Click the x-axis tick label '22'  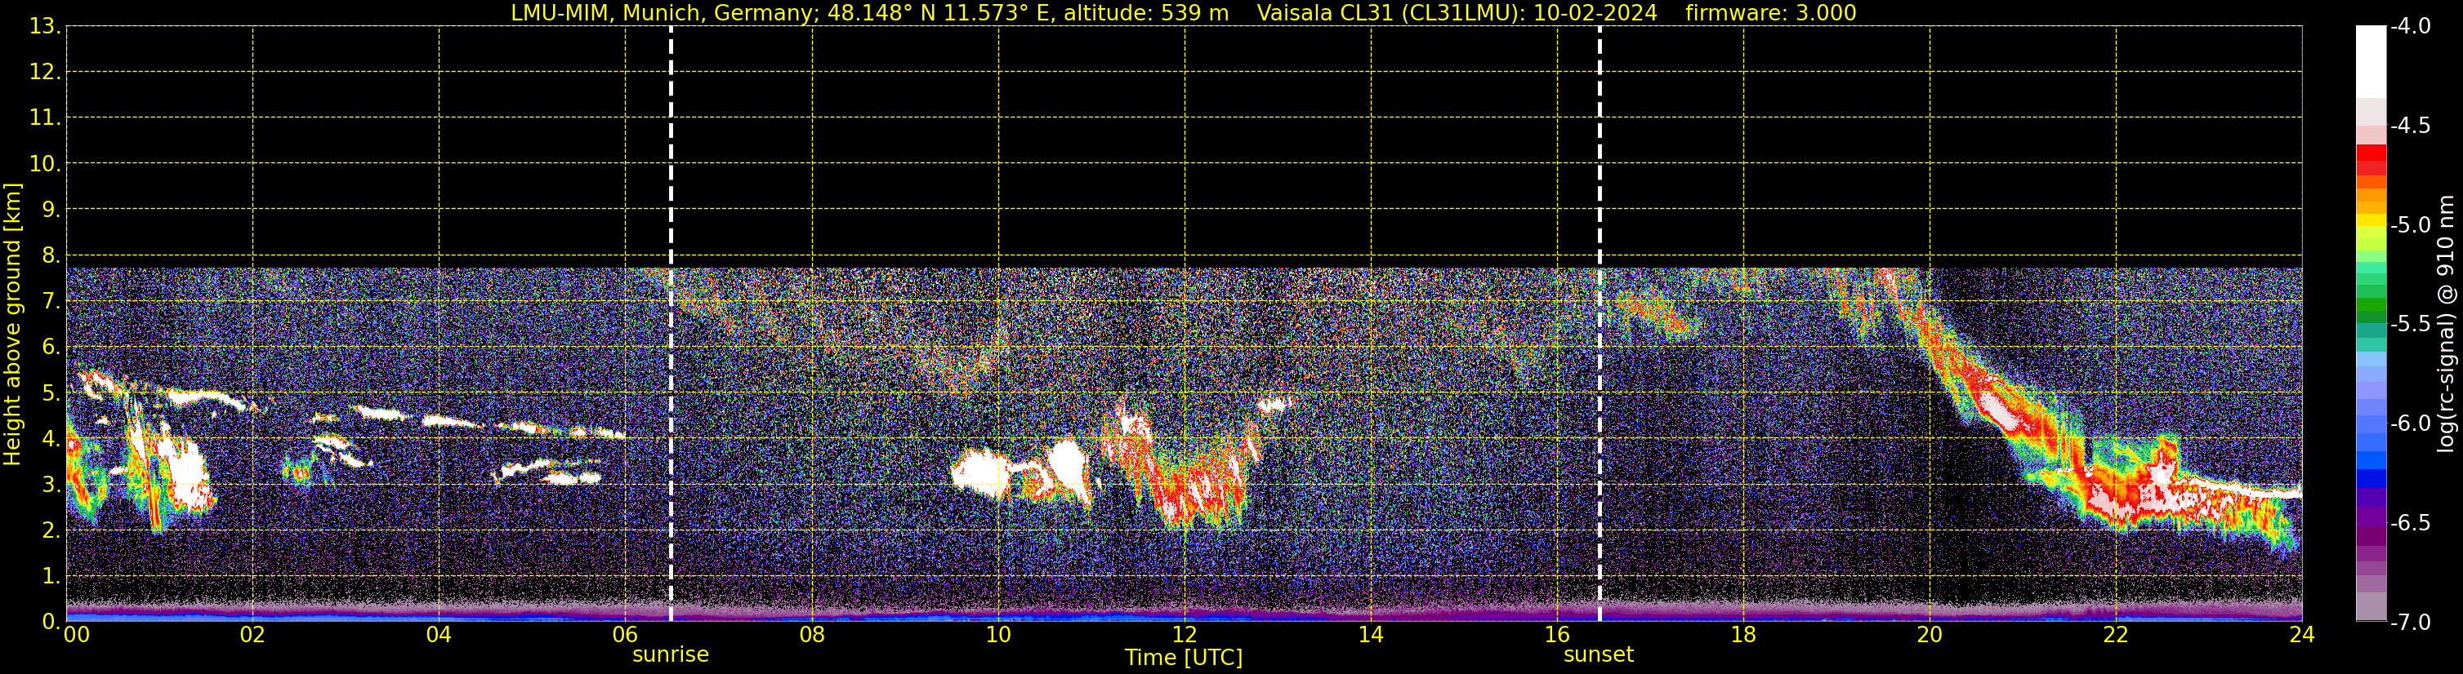(x=2116, y=635)
